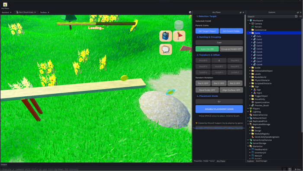Image resolution: width=303 pixels, height=171 pixels.
Task: Open Properties - Folder "Coins" tab
Action: tap(204, 161)
